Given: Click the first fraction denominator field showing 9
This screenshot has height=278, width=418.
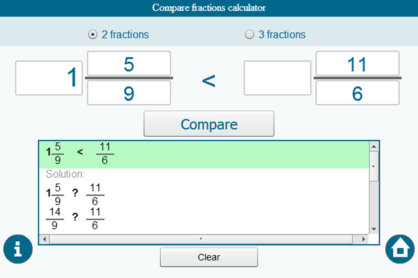Looking at the screenshot, I should tap(129, 93).
